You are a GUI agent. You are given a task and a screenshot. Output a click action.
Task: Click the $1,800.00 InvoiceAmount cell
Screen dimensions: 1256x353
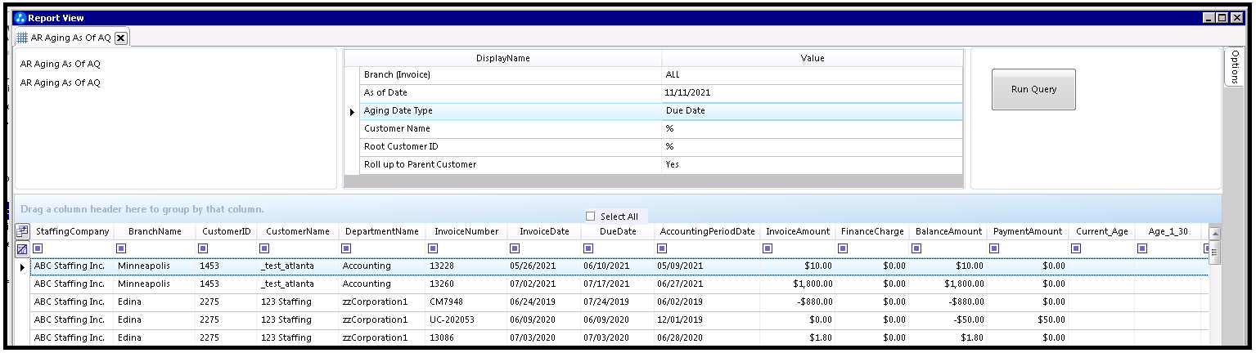pos(798,284)
